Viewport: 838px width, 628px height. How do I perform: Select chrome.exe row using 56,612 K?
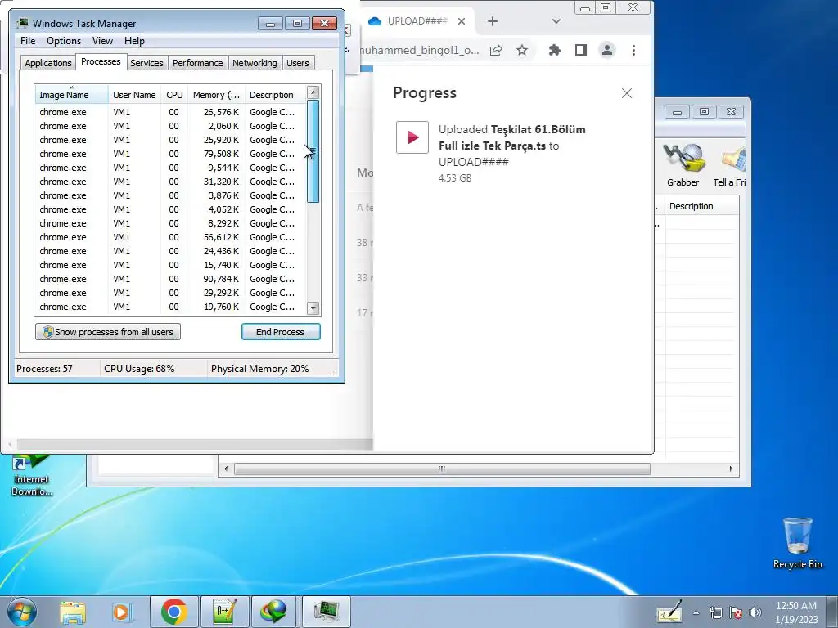click(170, 237)
